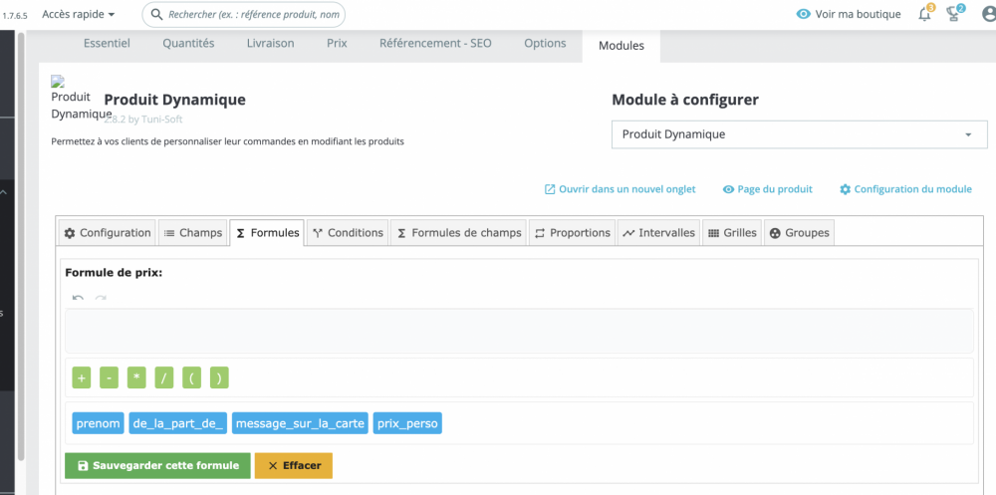Click the eye icon beside Voir ma boutique
This screenshot has height=495, width=996.
click(804, 14)
